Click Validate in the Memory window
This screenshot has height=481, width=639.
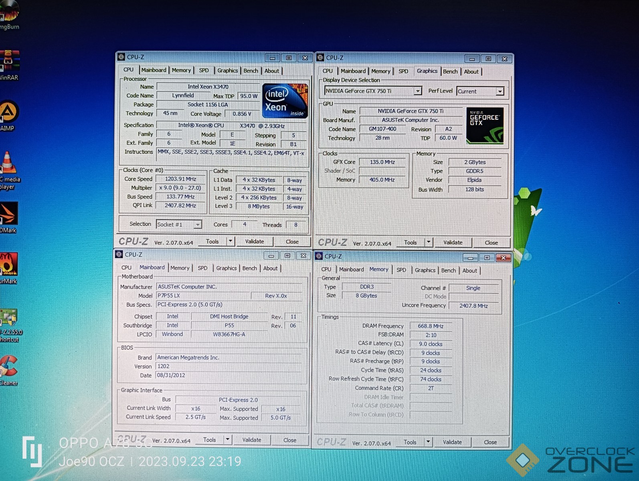pos(452,442)
